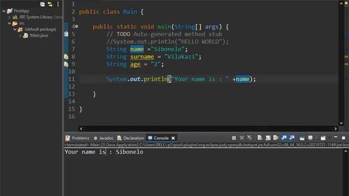Open the Package Explorer view menu
Image resolution: width=349 pixels, height=196 pixels.
point(58,4)
